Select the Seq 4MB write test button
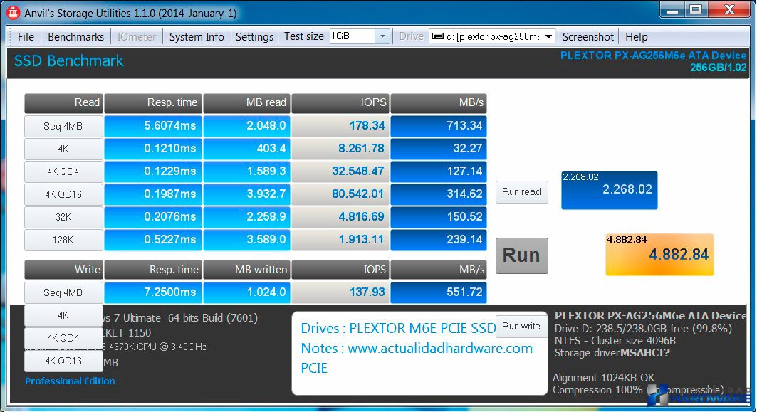757x412 pixels. click(x=63, y=292)
